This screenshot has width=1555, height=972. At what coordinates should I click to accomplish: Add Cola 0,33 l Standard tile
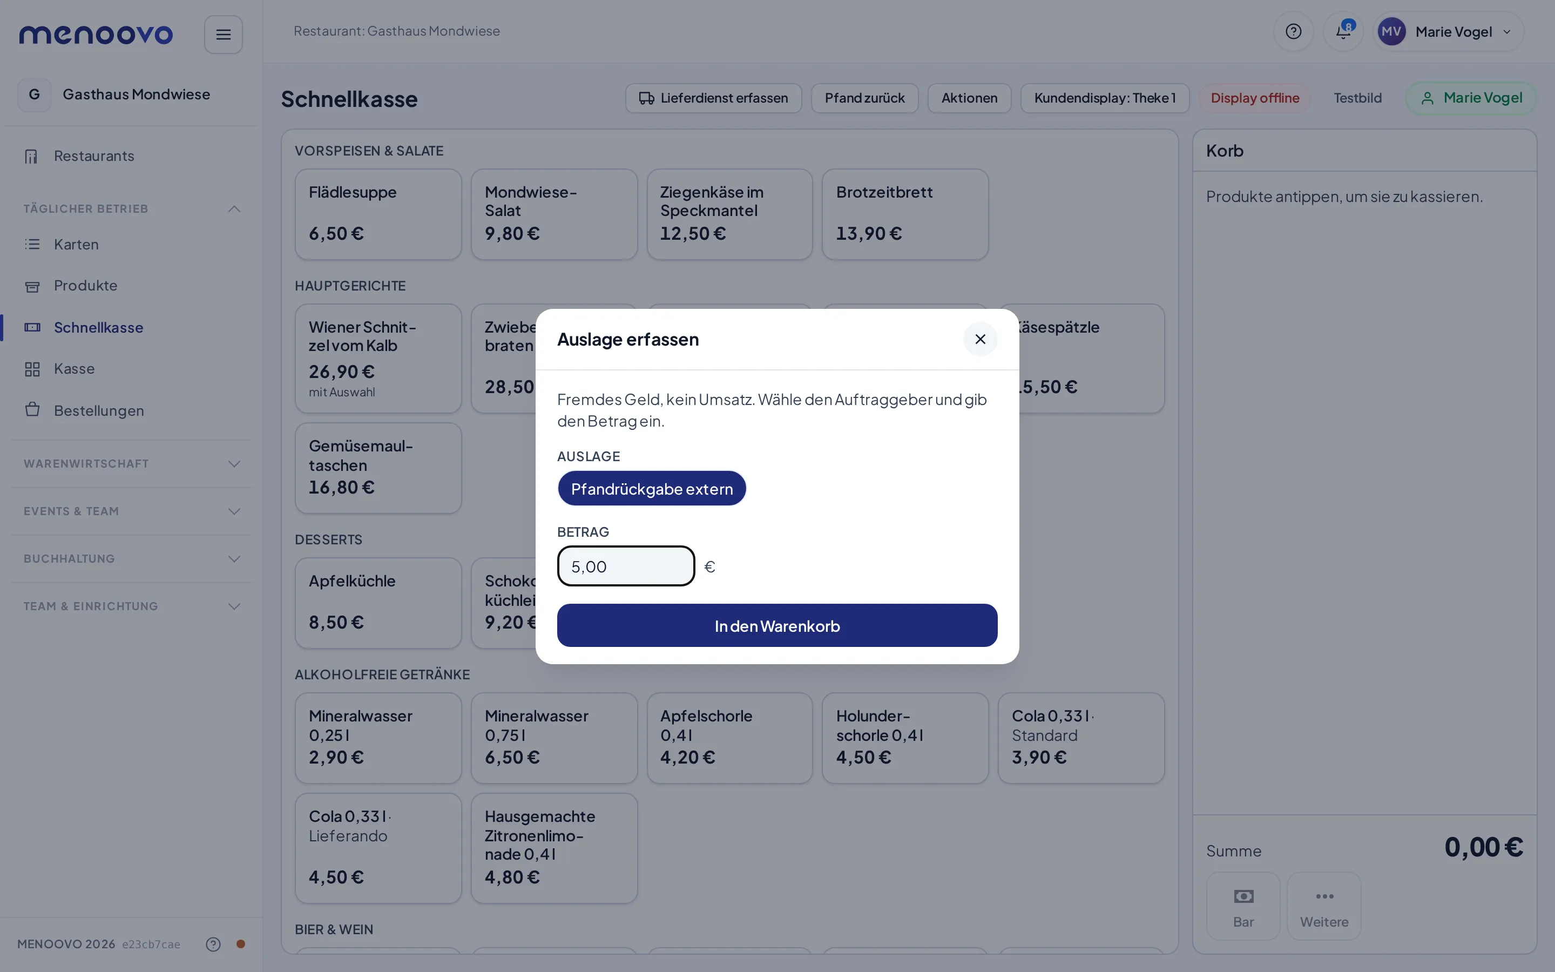coord(1081,738)
